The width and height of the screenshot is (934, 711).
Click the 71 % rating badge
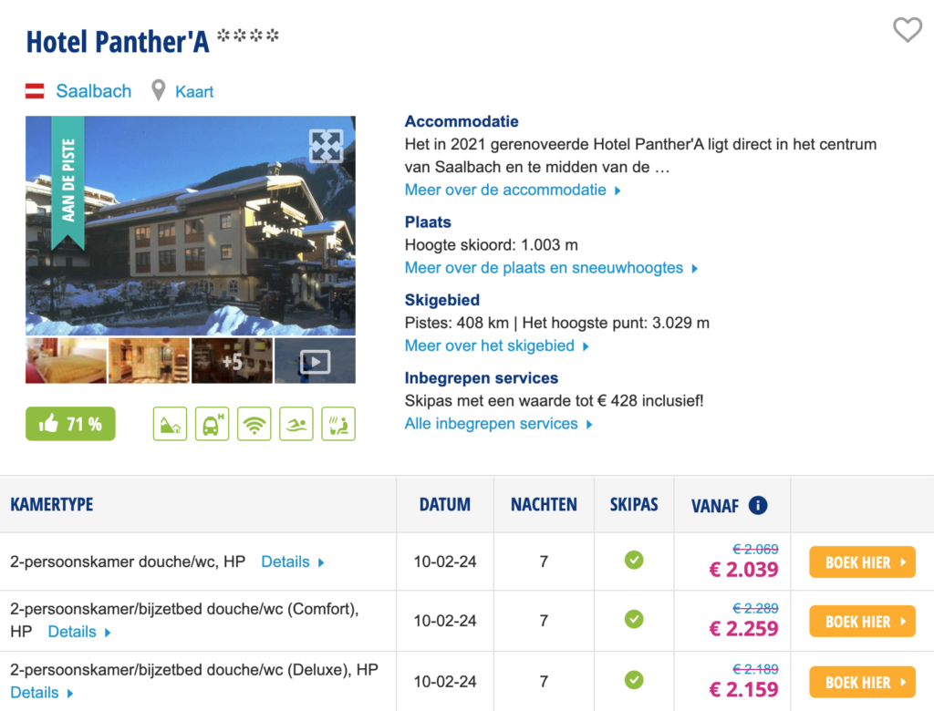click(x=70, y=424)
